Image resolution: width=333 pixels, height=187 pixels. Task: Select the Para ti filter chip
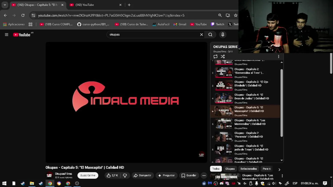pyautogui.click(x=267, y=169)
